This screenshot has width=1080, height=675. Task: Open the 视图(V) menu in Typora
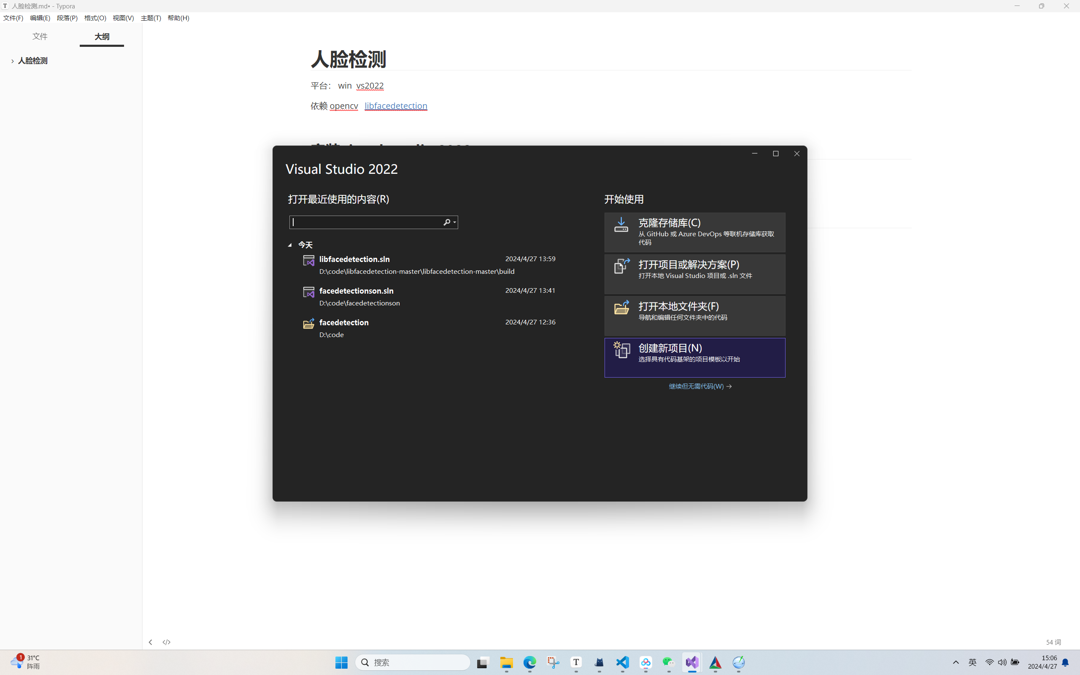tap(123, 18)
